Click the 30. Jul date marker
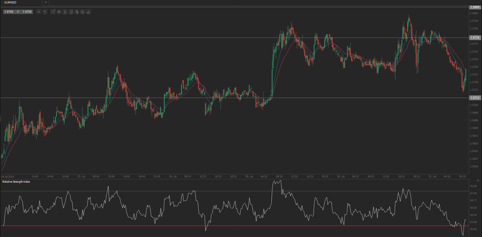Image resolution: width=482 pixels, height=237 pixels. (x=341, y=176)
